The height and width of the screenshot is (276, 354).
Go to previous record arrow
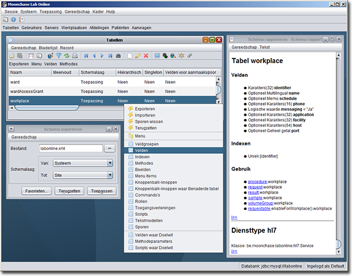click(94, 56)
